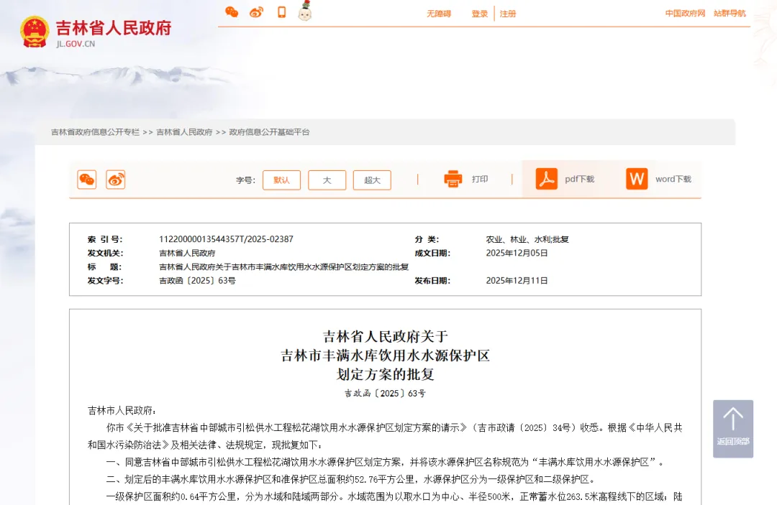Click the printer icon
Screen dimensions: 777x505
[x=453, y=179]
